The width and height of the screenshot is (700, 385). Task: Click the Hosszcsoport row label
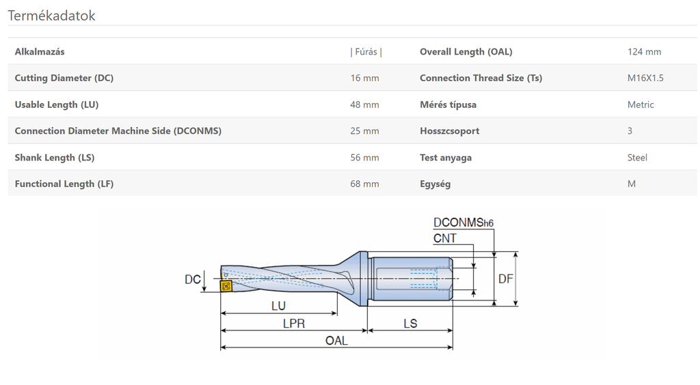point(450,131)
